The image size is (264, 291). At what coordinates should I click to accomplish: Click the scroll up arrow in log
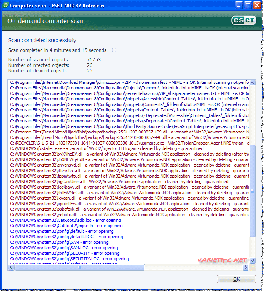point(252,83)
